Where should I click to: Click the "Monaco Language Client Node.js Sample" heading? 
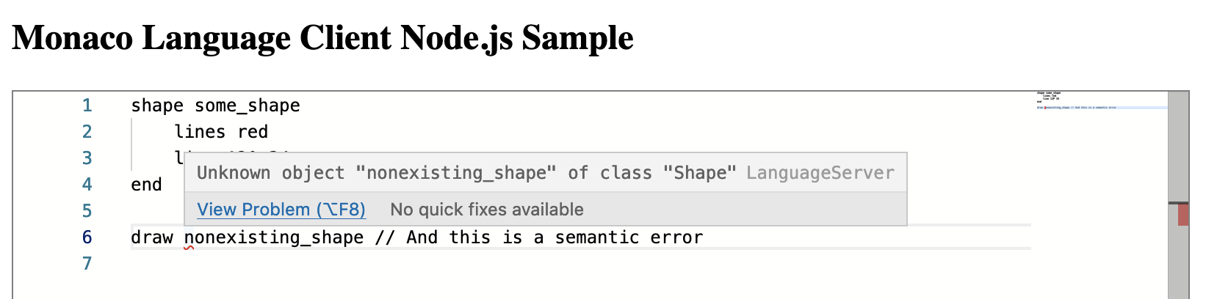click(322, 38)
